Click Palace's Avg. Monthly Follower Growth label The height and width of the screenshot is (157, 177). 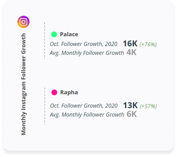(x=87, y=53)
